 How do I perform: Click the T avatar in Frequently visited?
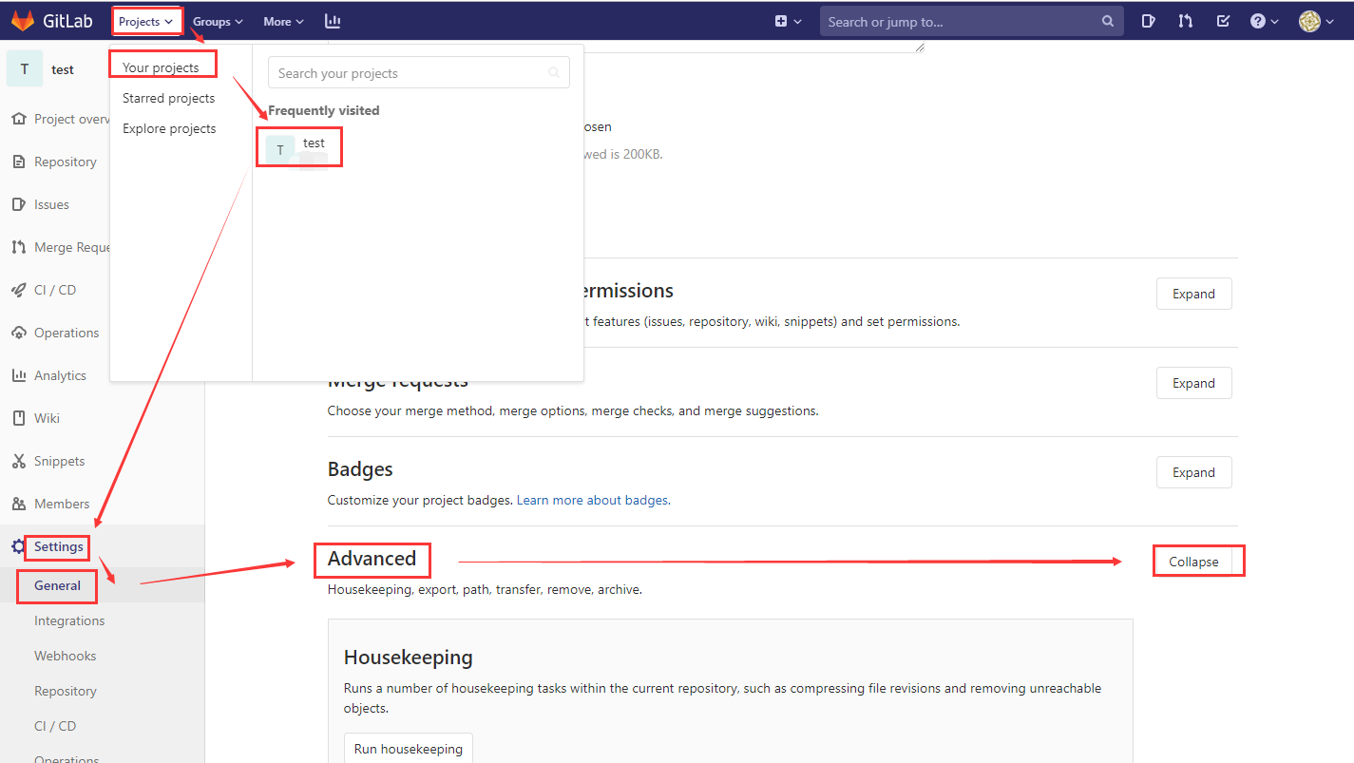(x=280, y=150)
